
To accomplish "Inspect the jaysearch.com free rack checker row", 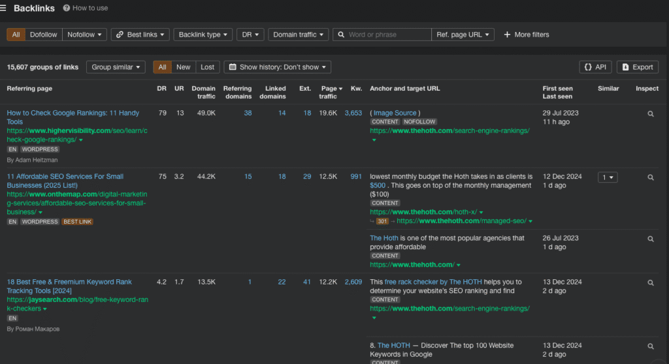I will pyautogui.click(x=650, y=283).
